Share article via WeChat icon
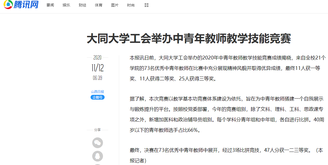The image size is (328, 165). pyautogui.click(x=98, y=143)
